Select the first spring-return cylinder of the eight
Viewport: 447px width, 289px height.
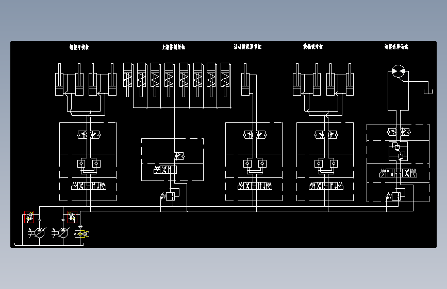128,80
